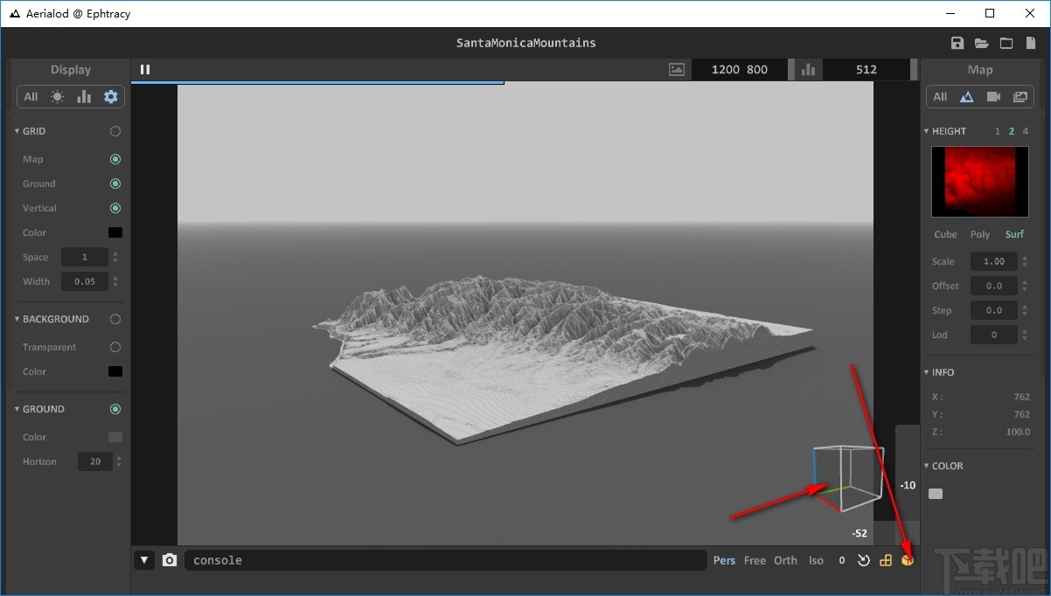Open a project with open-folder icon
1051x596 pixels.
pos(982,43)
